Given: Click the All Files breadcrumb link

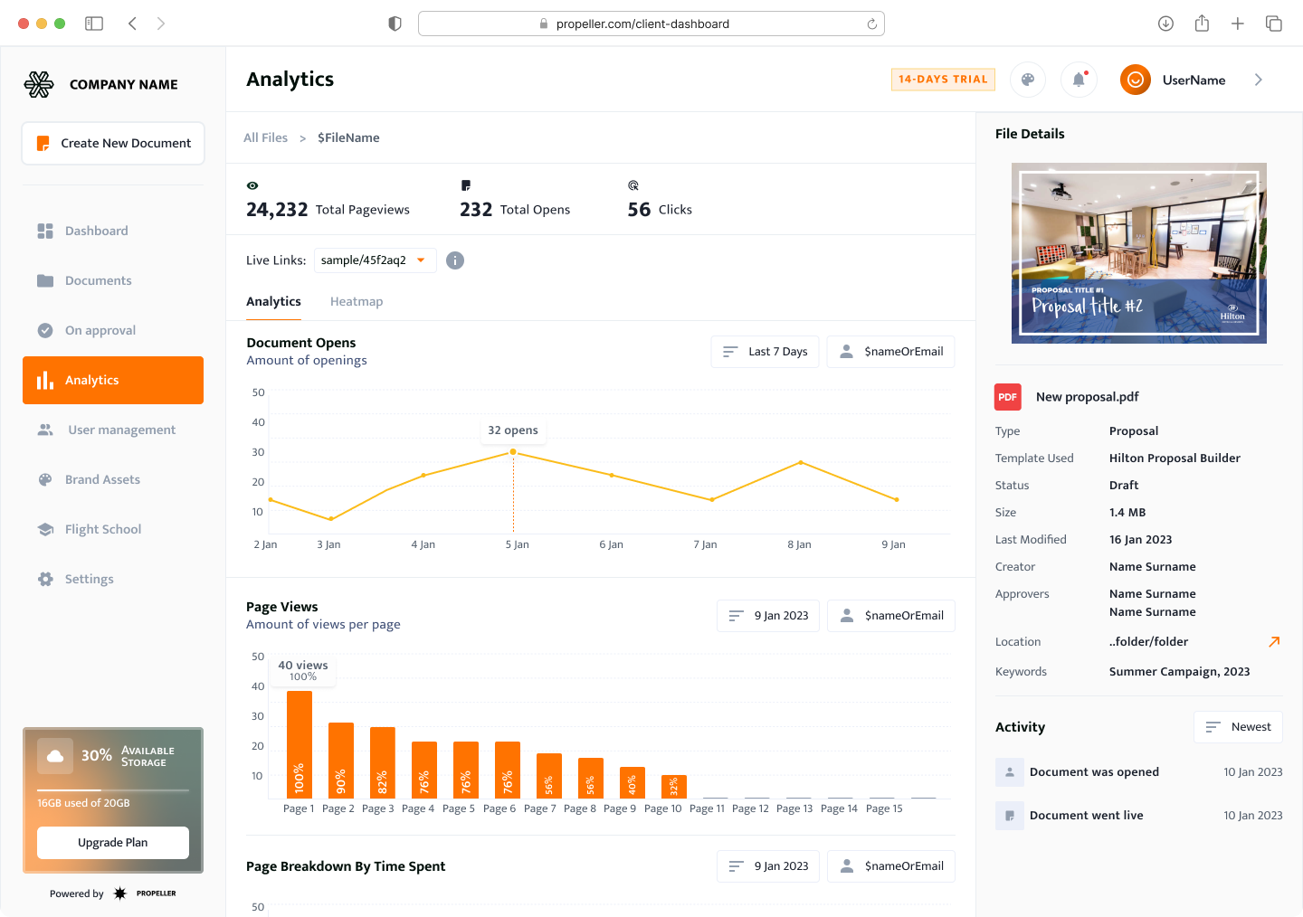Looking at the screenshot, I should 265,138.
